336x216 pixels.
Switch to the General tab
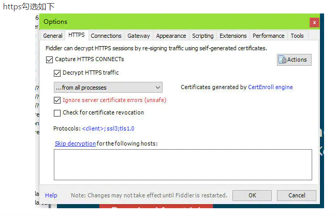tap(53, 36)
